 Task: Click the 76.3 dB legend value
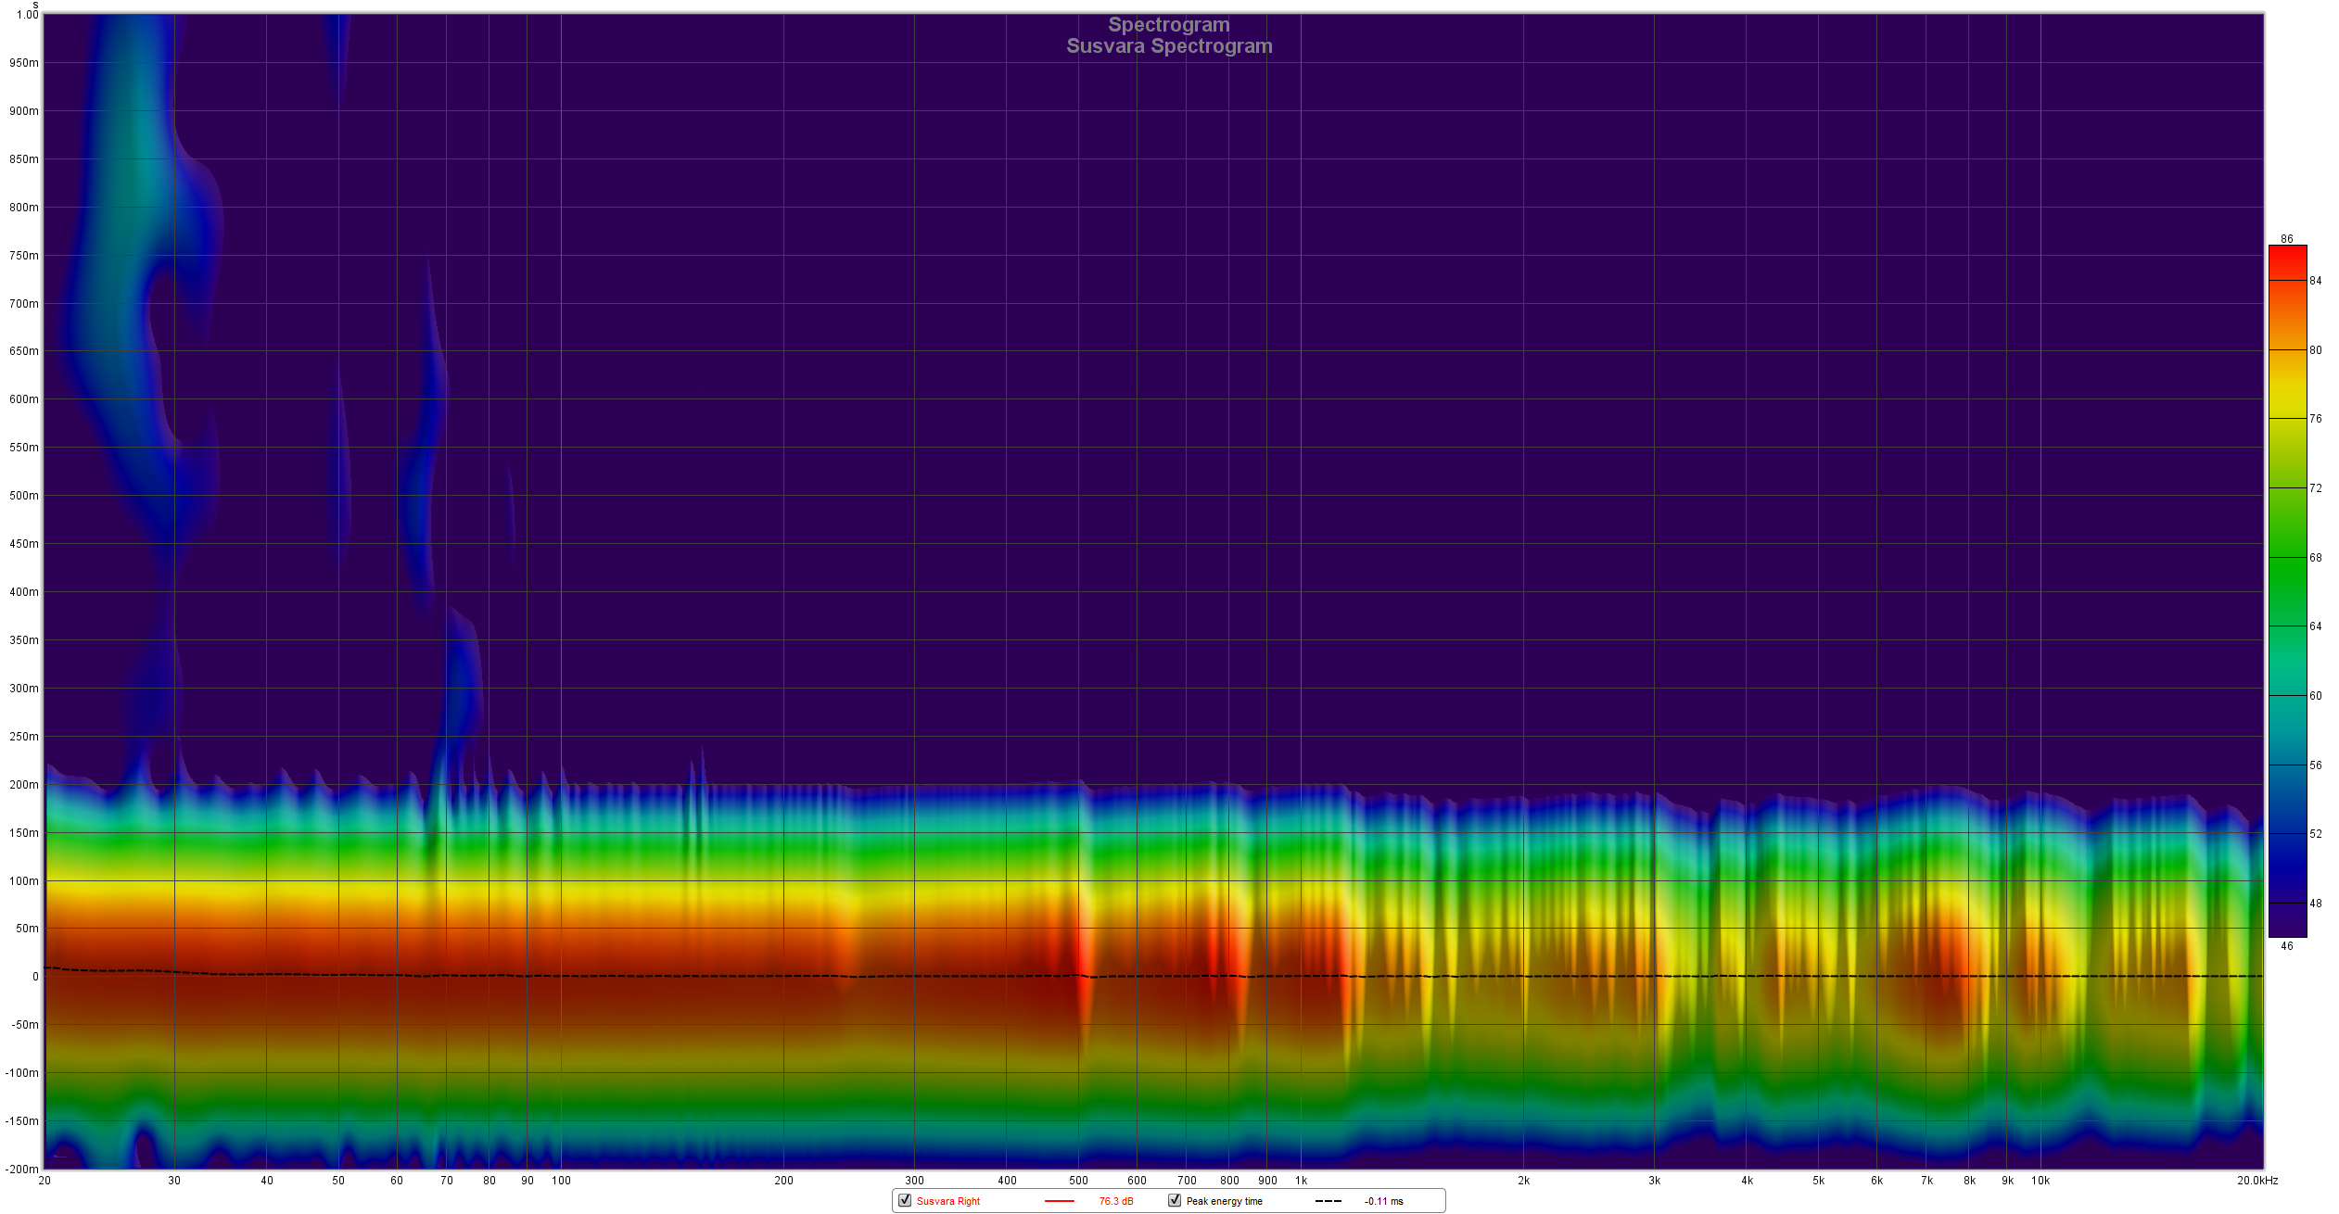click(x=1115, y=1201)
